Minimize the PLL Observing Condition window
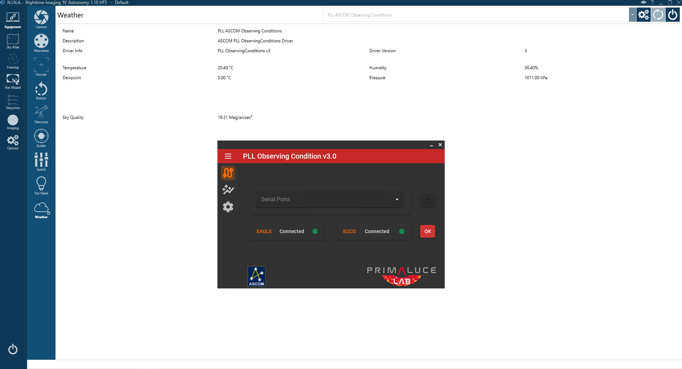The width and height of the screenshot is (682, 369). (432, 145)
